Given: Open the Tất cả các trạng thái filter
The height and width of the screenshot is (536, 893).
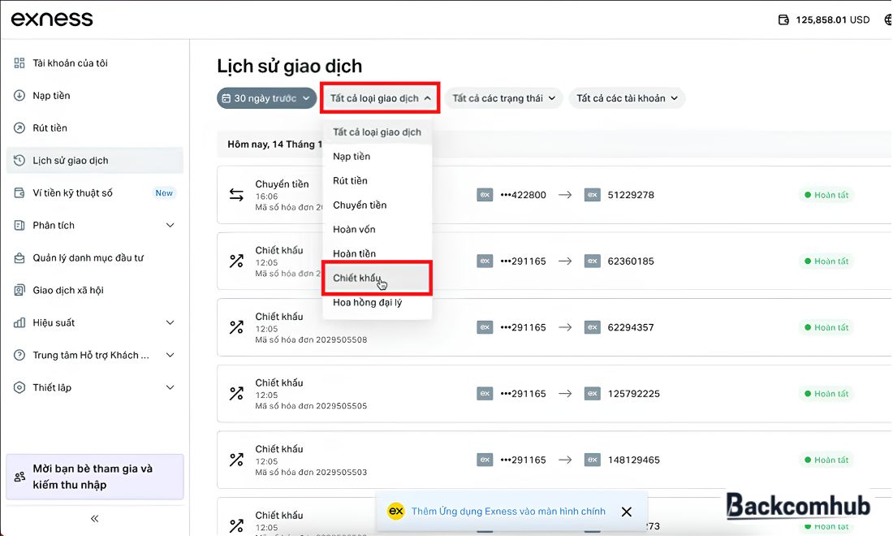Looking at the screenshot, I should coord(503,98).
